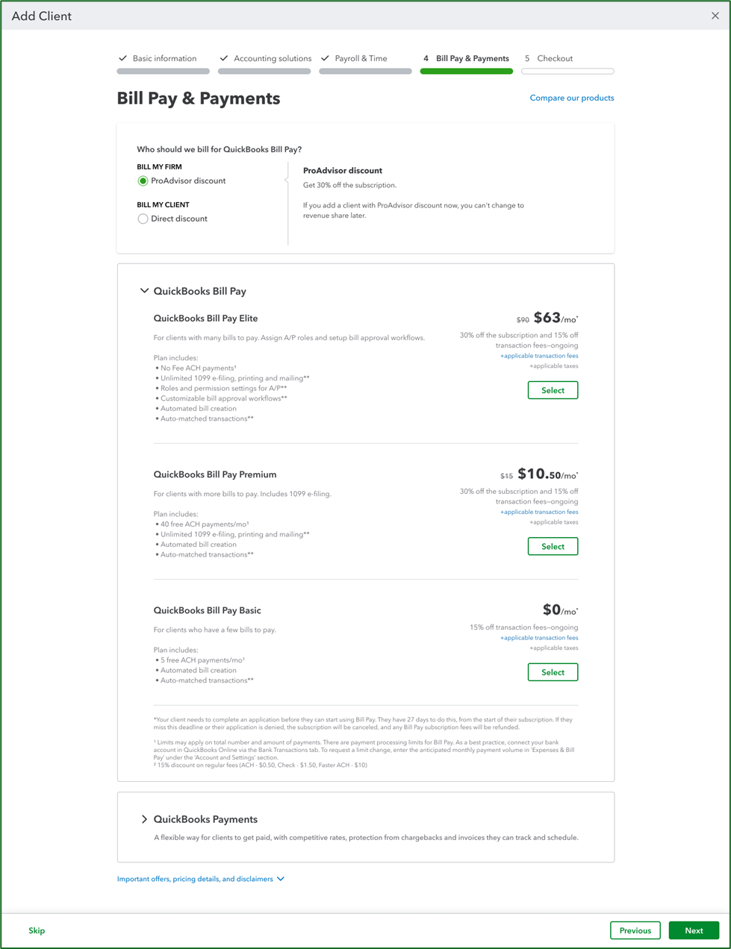Viewport: 731px width, 949px height.
Task: Click the green Bill Pay & Payments progress bar
Action: [x=466, y=71]
